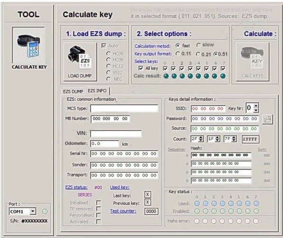Screen dimensions: 283x238
Task: Click the SSID field
Action: [x=208, y=109]
